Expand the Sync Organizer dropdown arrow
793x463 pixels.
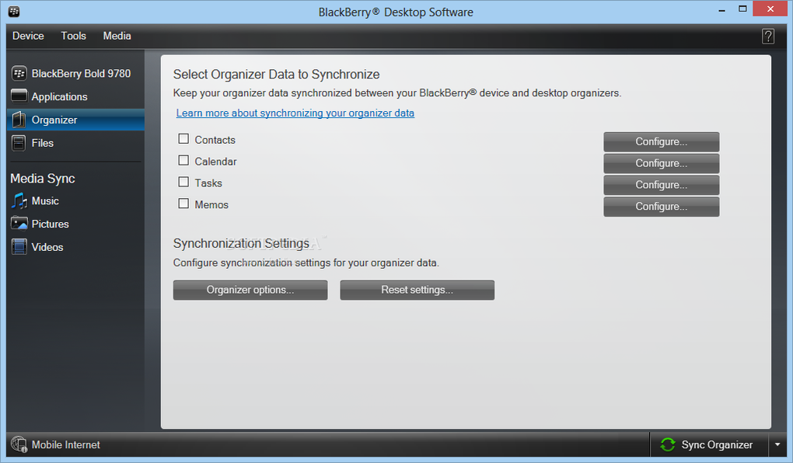click(777, 445)
